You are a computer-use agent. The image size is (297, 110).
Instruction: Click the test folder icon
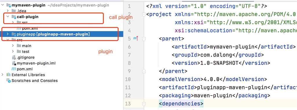click(x=19, y=51)
